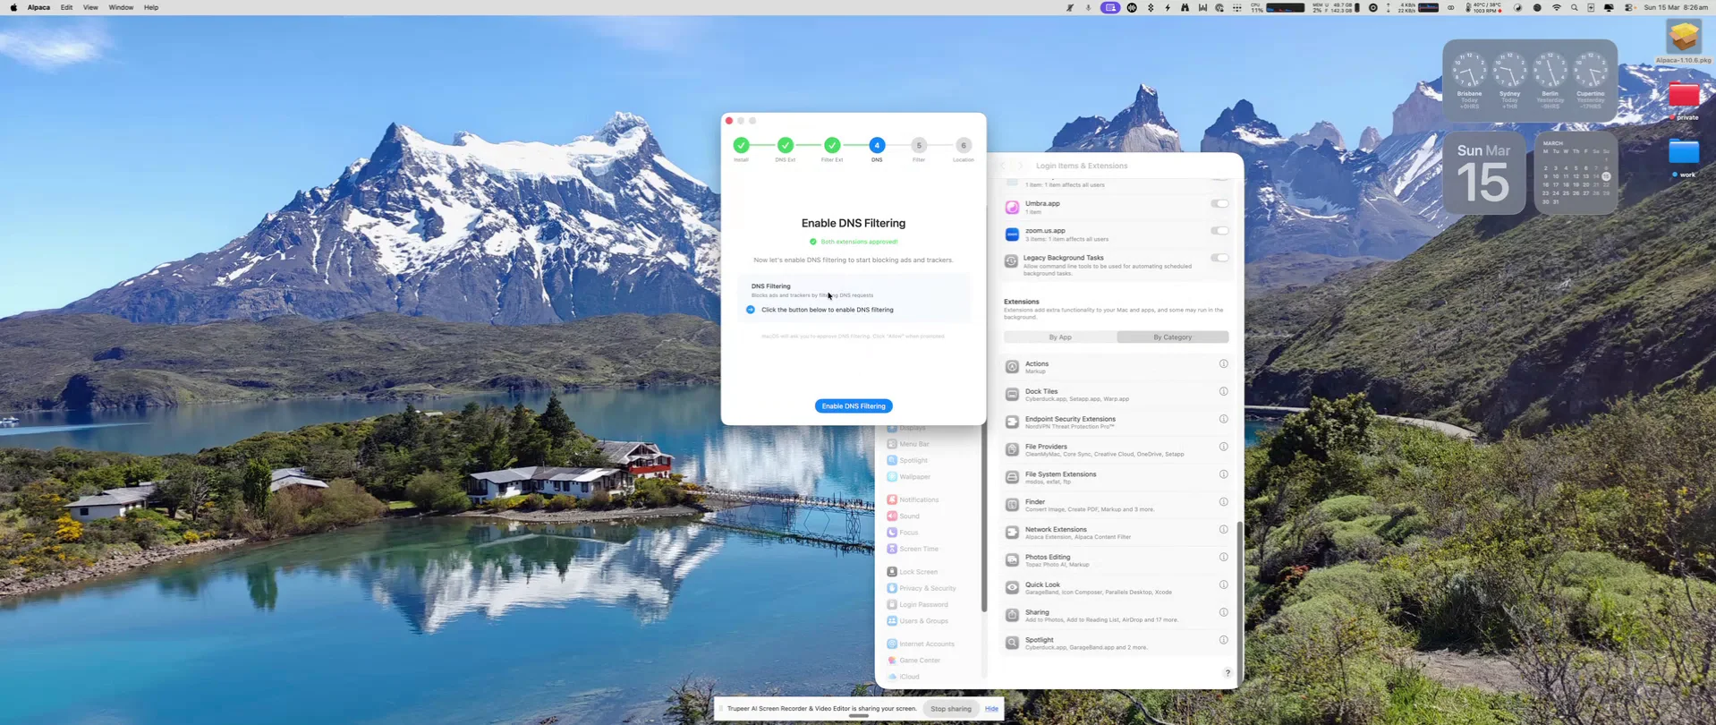This screenshot has height=725, width=1716.
Task: Open the help question mark button
Action: point(1228,673)
